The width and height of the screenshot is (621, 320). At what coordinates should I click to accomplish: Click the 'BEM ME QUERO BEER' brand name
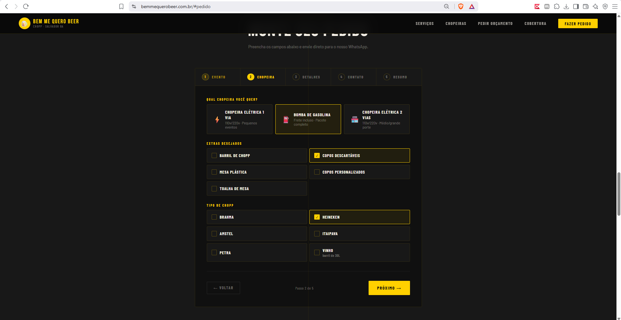56,21
